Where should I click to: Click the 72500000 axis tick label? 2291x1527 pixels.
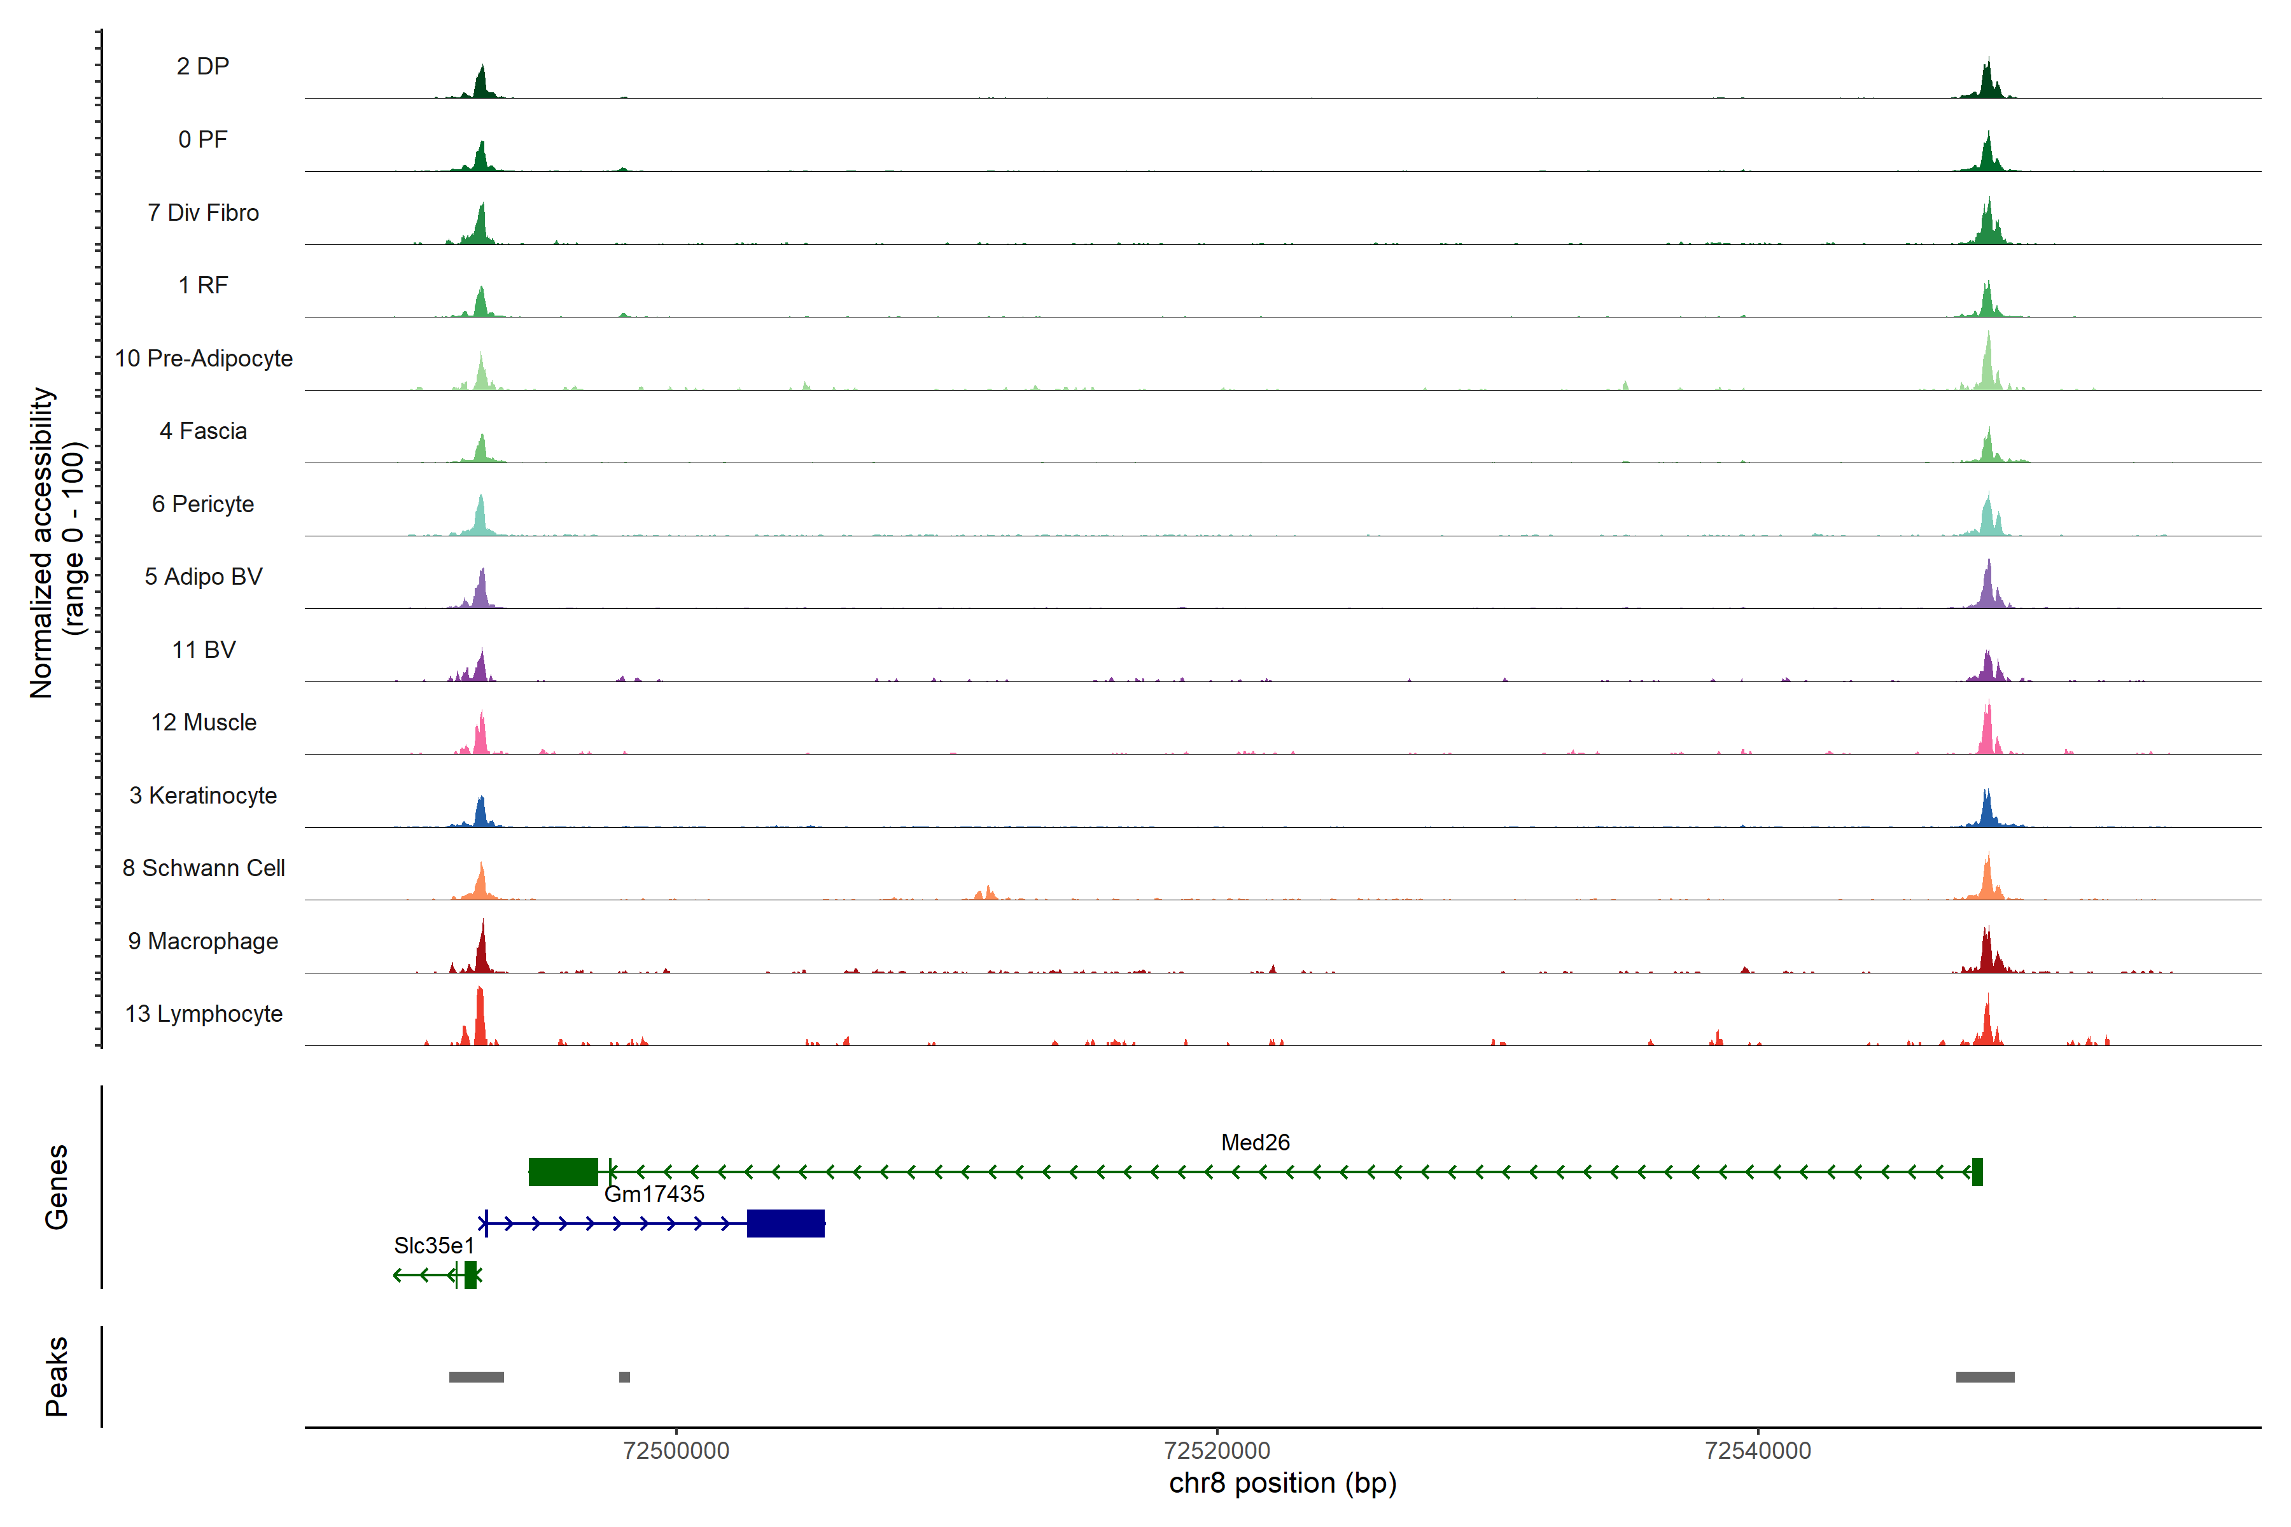(x=676, y=1451)
